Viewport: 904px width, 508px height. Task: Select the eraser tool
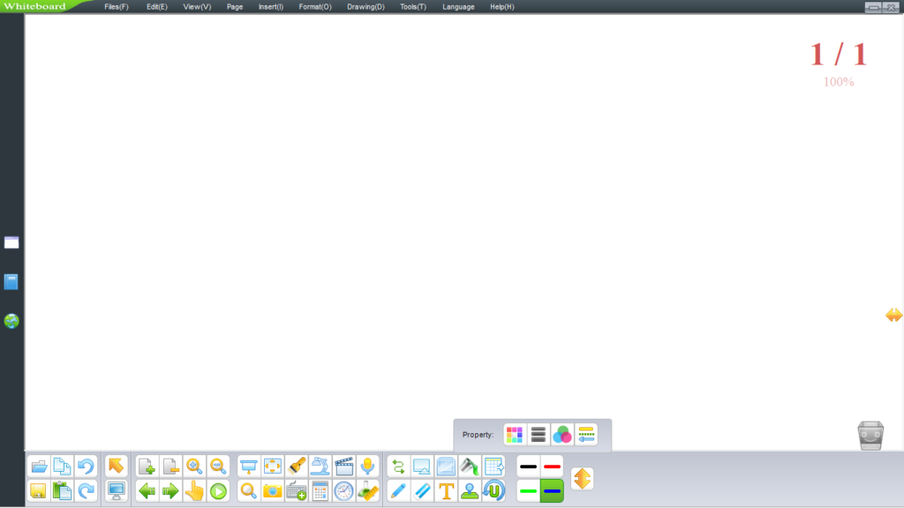(422, 490)
